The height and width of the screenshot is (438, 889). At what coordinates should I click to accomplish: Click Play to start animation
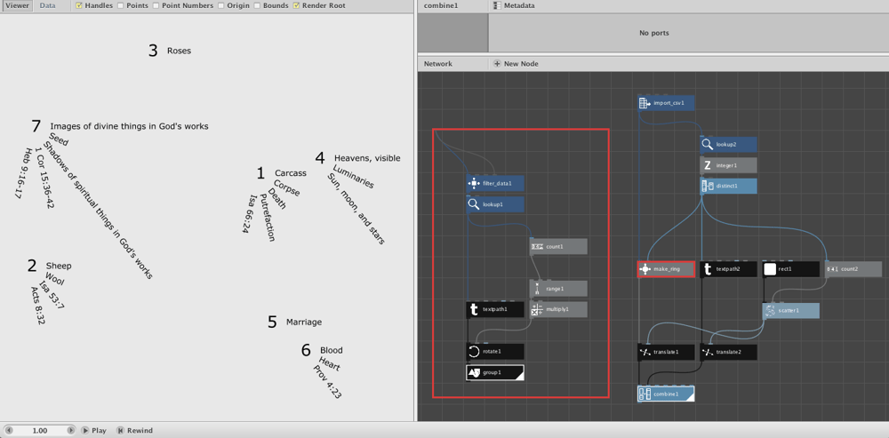click(93, 431)
